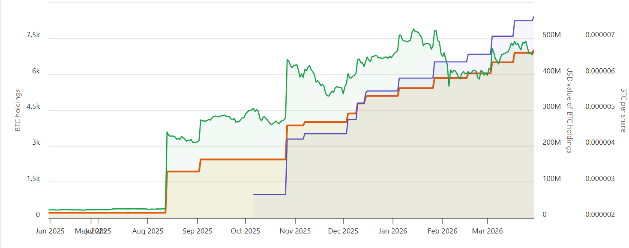Screen dimensions: 629x248
Task: Click the 500M USD value tick label
Action: 552,35
